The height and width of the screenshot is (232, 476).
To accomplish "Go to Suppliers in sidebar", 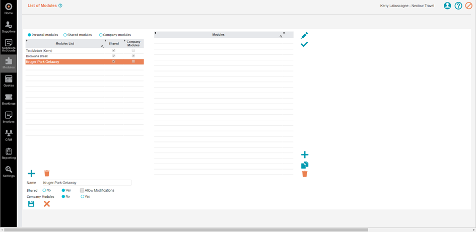I will [9, 27].
